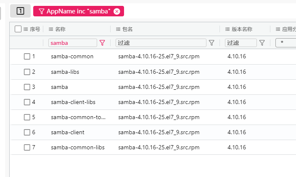Image resolution: width=296 pixels, height=177 pixels.
Task: Open 版本名称 column menu icon
Action: coord(227,29)
